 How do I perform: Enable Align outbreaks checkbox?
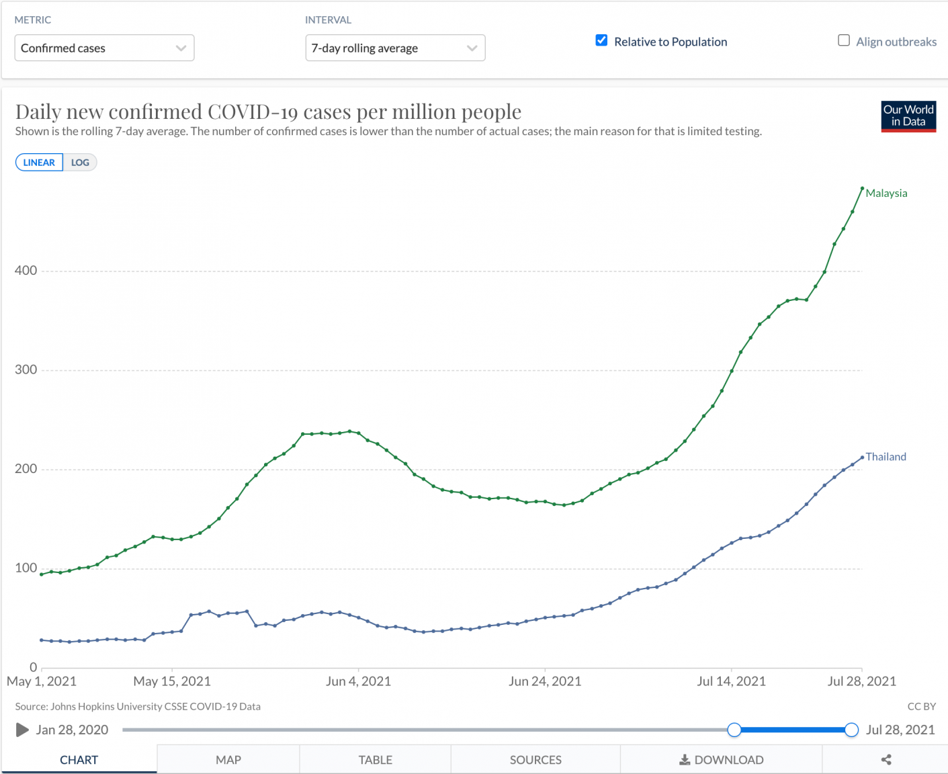[844, 41]
